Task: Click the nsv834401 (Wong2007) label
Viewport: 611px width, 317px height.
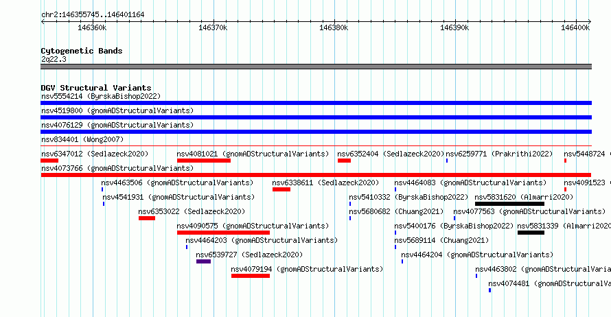Action: click(x=82, y=139)
